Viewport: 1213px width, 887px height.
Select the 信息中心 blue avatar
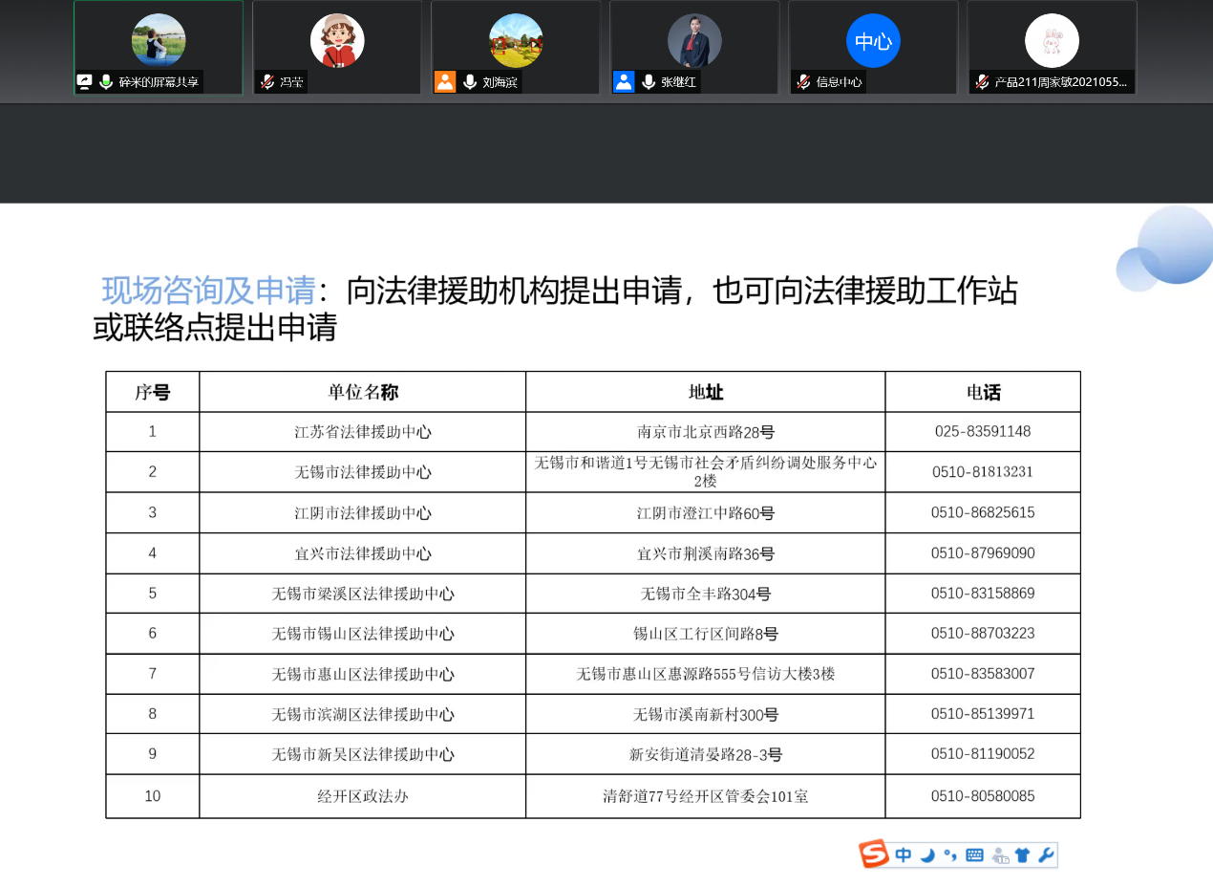click(873, 41)
